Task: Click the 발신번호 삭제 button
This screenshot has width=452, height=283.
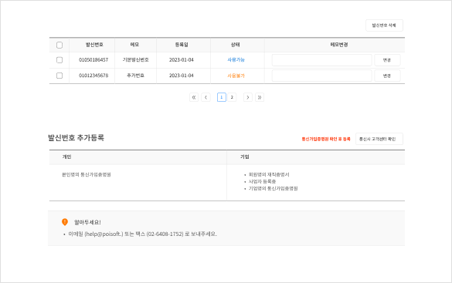Action: (384, 25)
